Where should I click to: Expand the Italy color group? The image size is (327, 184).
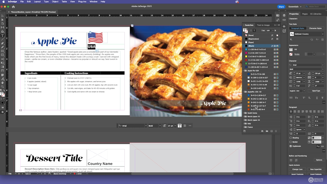tap(243, 124)
